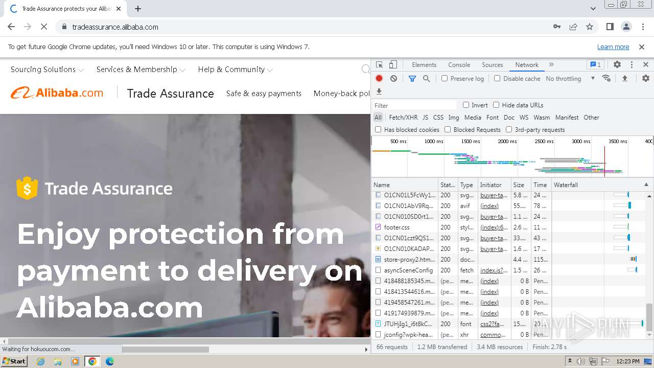Image resolution: width=654 pixels, height=368 pixels.
Task: Switch to the Elements tab
Action: pos(424,65)
